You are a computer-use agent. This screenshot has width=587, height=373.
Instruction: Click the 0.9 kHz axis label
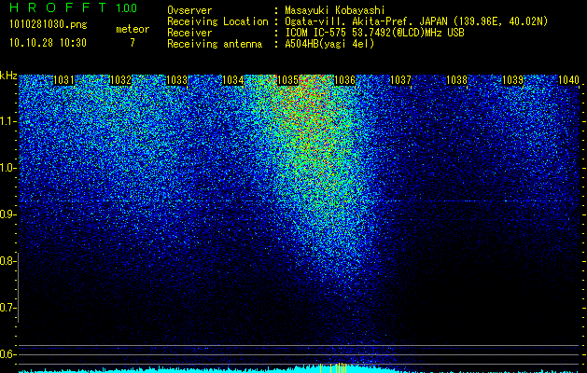click(x=7, y=214)
